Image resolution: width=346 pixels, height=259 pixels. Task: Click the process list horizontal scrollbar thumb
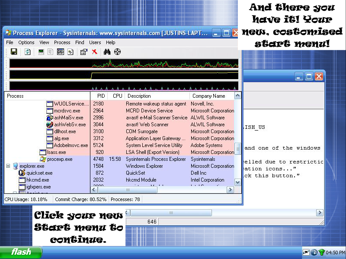[x=127, y=190]
